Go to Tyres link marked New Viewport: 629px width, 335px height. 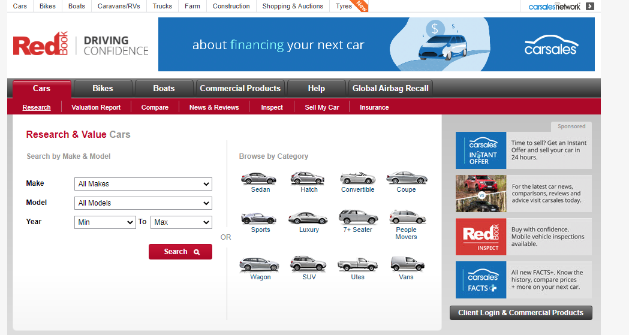click(x=344, y=6)
